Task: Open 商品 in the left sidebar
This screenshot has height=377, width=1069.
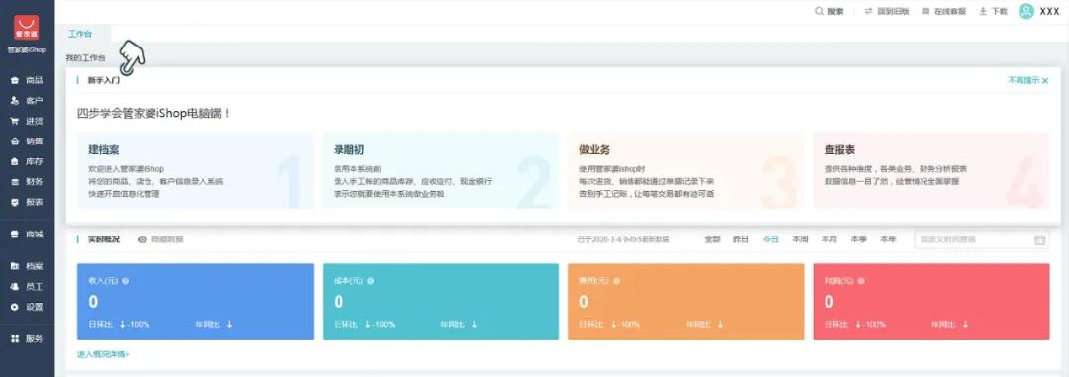Action: tap(28, 80)
